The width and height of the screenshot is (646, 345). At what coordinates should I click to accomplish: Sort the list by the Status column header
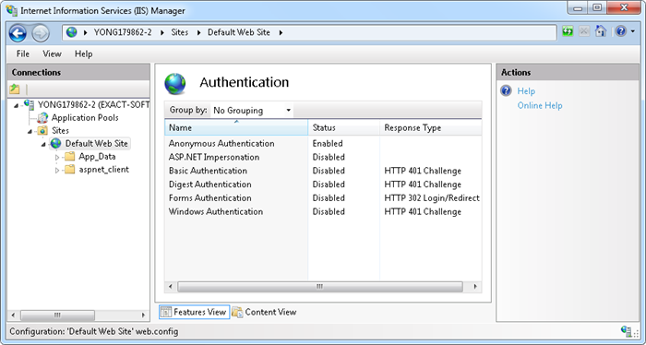click(x=343, y=127)
